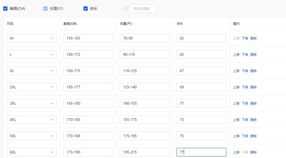The height and width of the screenshot is (158, 286).
Task: Expand the XL size dropdown
Action: 32,71
